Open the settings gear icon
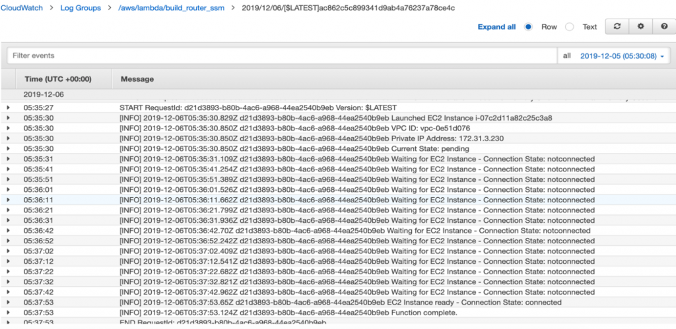This screenshot has width=676, height=329. (640, 26)
